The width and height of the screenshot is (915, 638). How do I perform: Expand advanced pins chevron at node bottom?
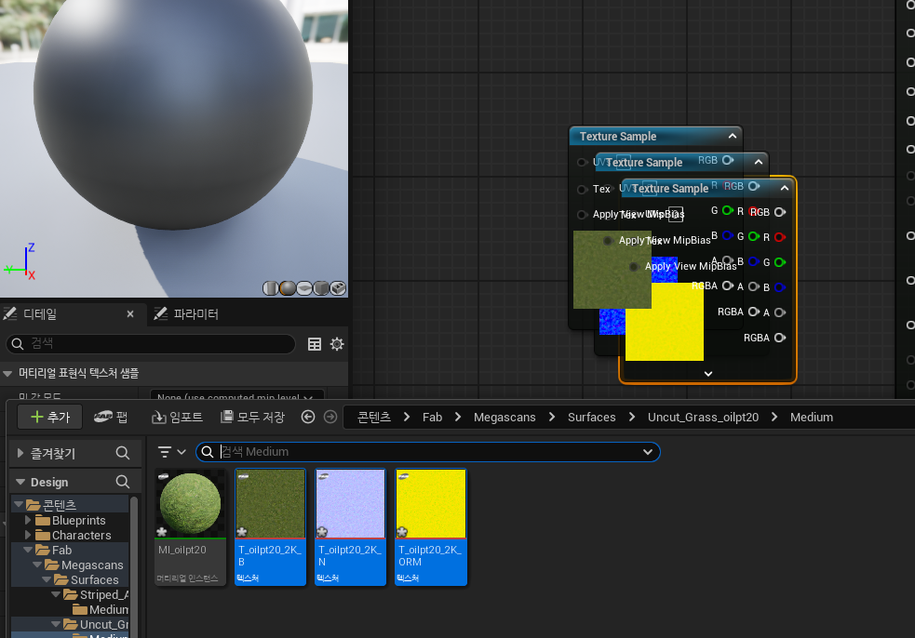[707, 374]
